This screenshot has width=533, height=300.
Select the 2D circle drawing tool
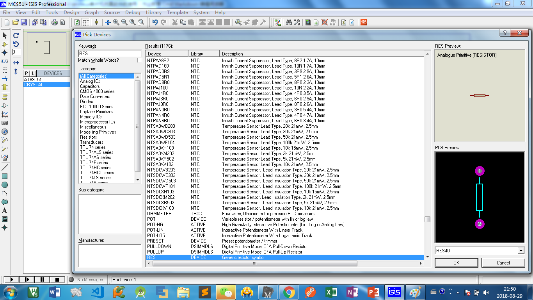(x=5, y=185)
